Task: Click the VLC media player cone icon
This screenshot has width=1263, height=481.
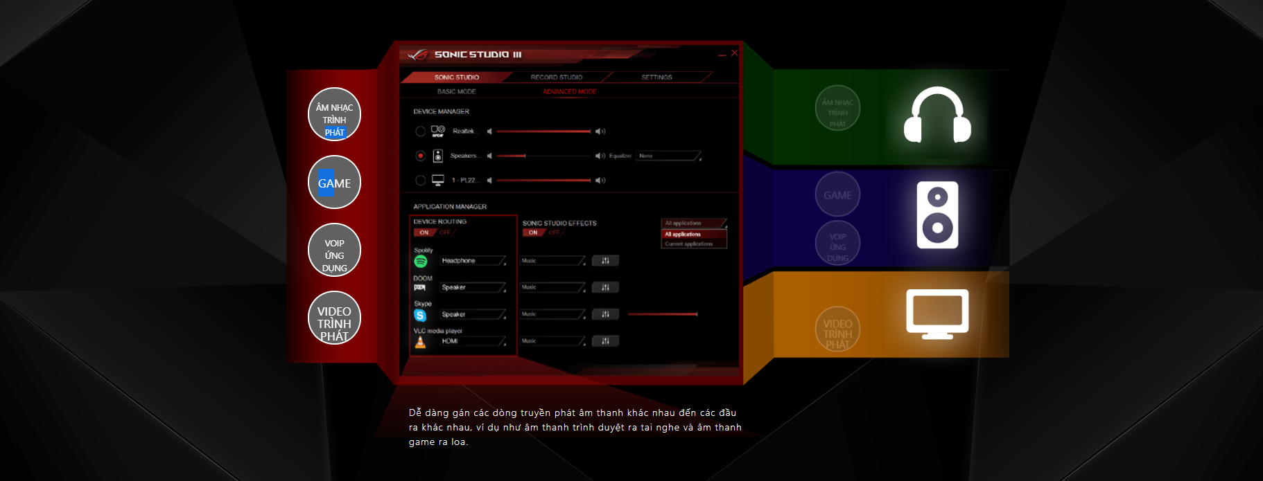Action: pyautogui.click(x=420, y=342)
